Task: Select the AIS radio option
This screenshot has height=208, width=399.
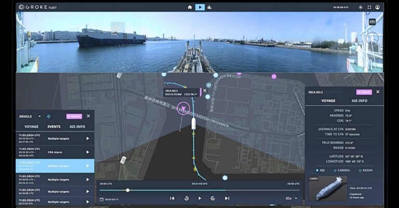Action: 317,170
